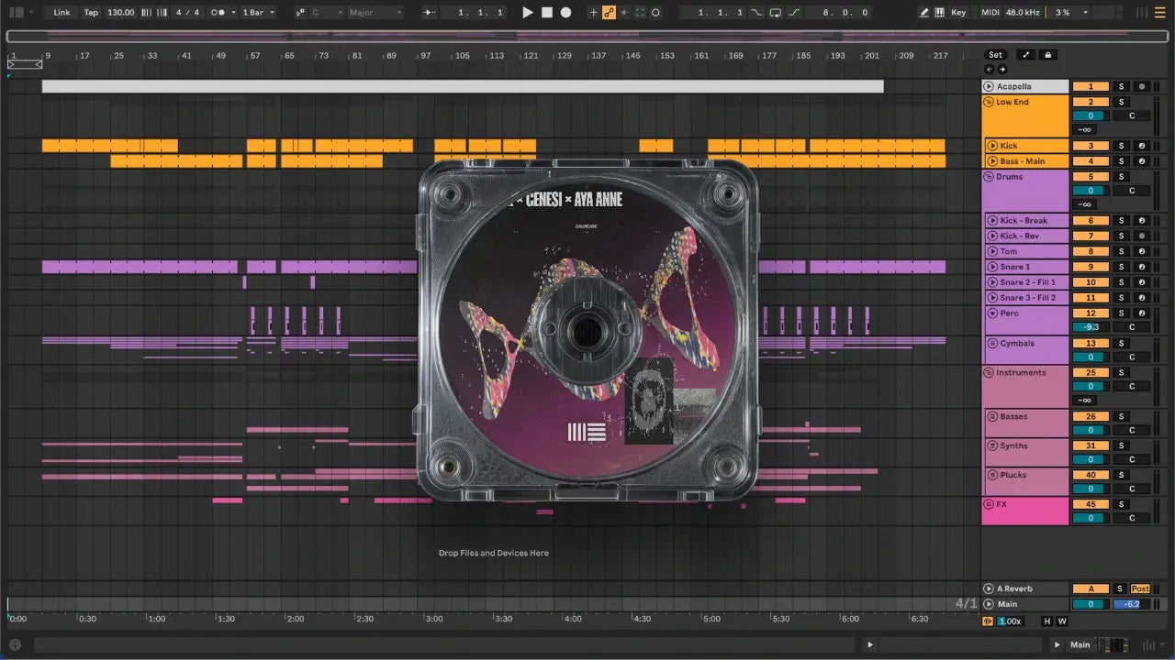Toggle the Arrangement Loop switch

776,13
